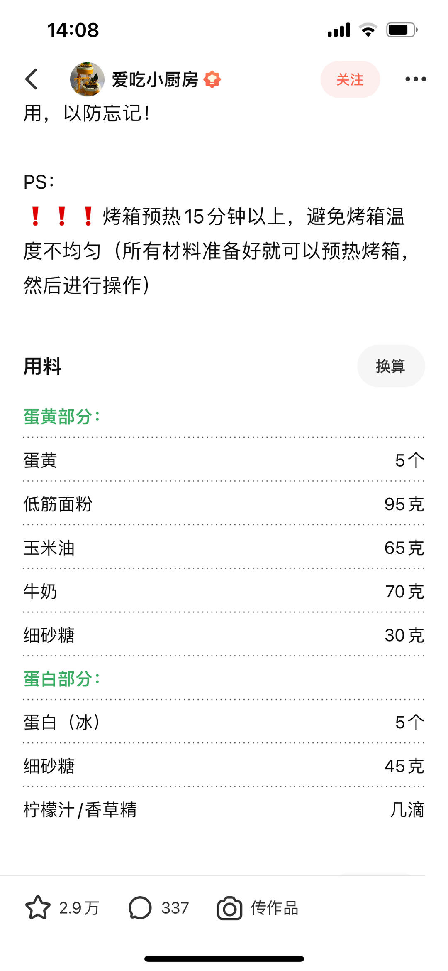Screen dimensions: 448x971
Task: Follow the author with 关注 button
Action: [x=350, y=79]
